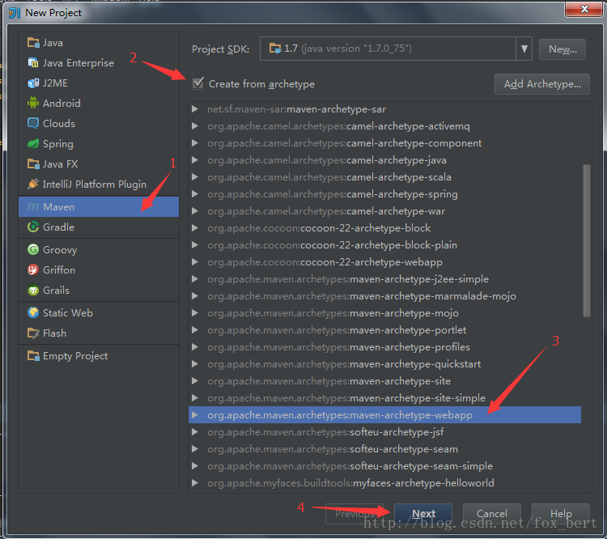Choose the Java Enterprise icon

[33, 63]
